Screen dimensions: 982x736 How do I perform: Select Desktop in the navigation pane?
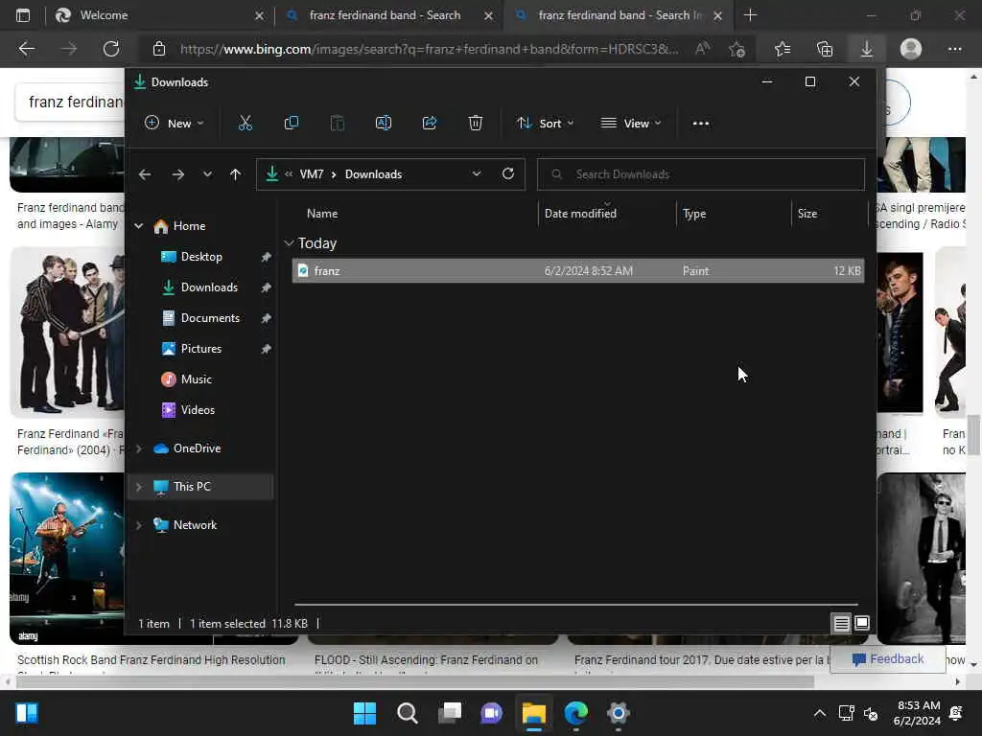200,257
